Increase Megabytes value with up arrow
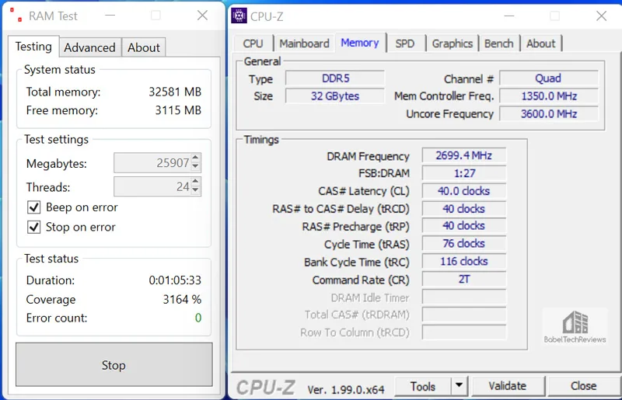 click(195, 158)
